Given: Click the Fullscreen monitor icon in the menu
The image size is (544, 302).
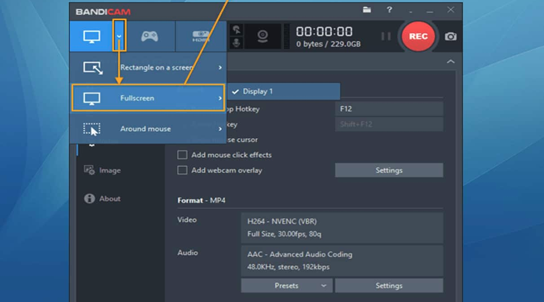Looking at the screenshot, I should 92,98.
